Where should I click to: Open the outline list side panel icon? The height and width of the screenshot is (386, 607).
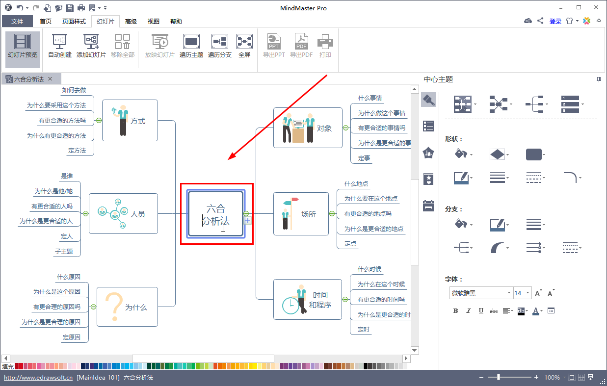click(428, 127)
